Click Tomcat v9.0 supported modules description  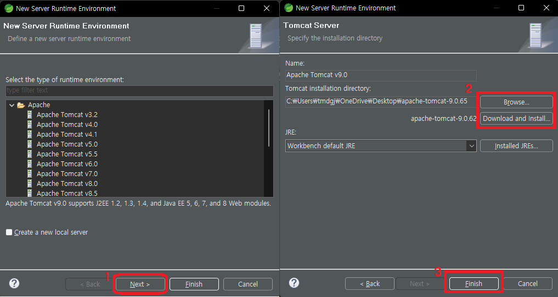pos(138,203)
